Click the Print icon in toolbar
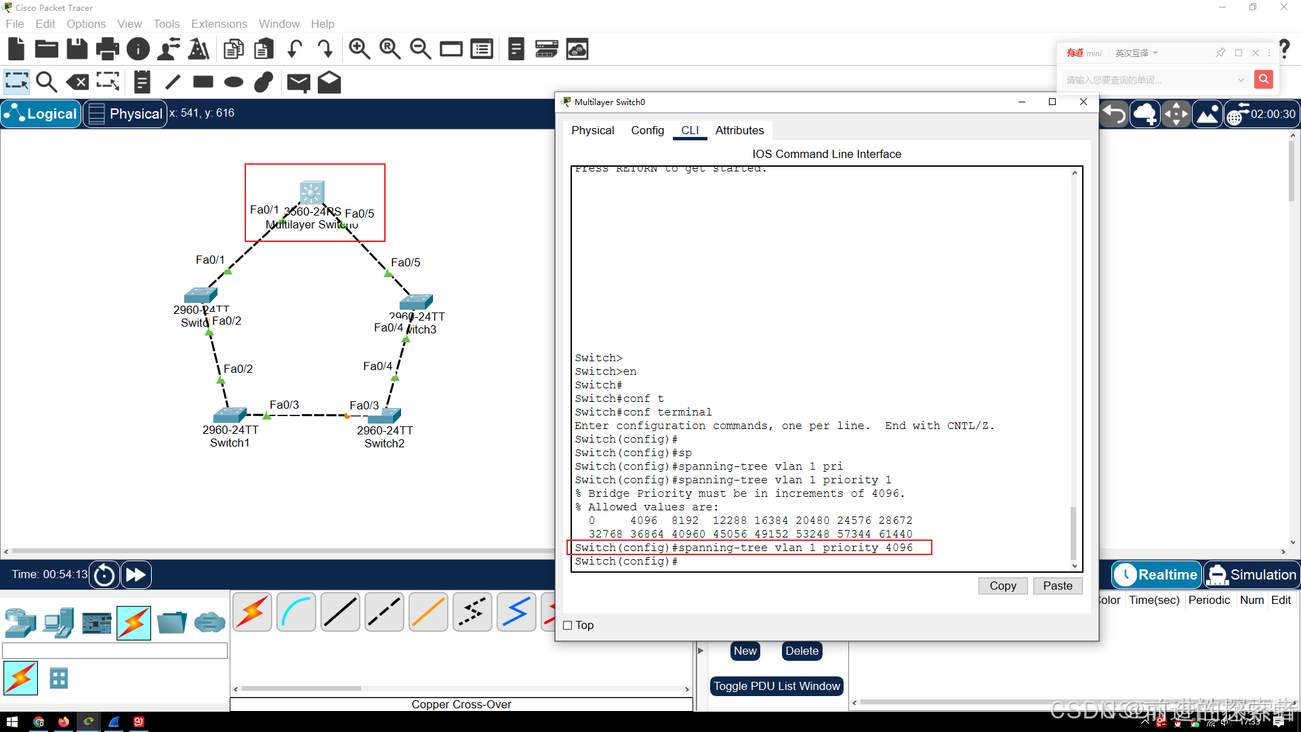 click(107, 49)
